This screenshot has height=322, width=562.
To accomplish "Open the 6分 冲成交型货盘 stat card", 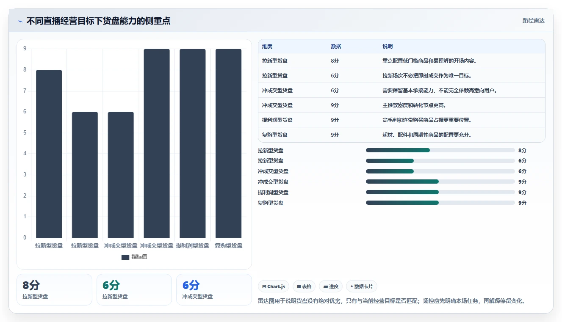I will [x=214, y=289].
